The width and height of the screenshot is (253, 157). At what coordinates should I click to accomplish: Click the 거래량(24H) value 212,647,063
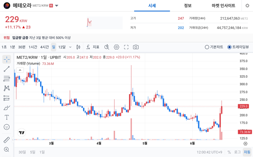(230, 18)
